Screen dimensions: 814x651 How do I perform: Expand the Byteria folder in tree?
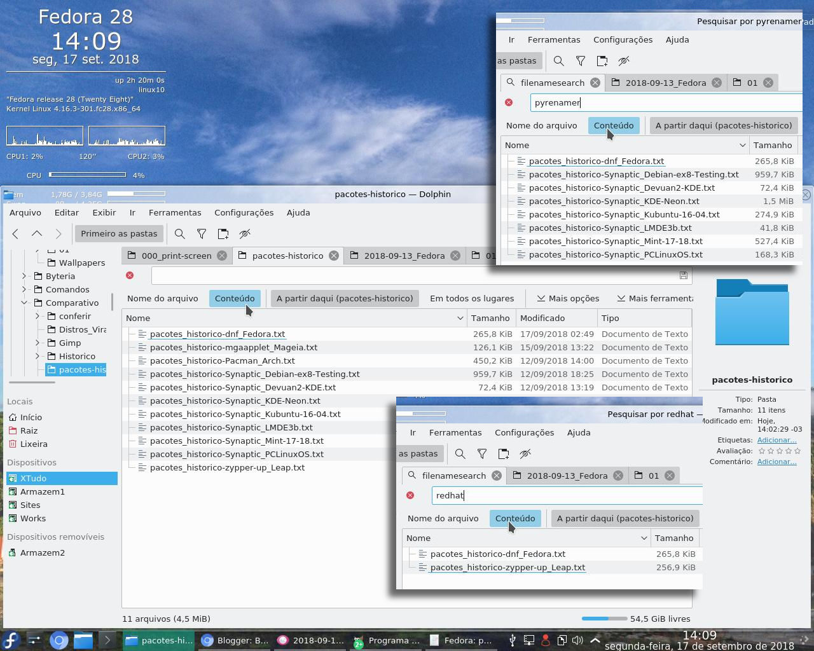[x=24, y=276]
